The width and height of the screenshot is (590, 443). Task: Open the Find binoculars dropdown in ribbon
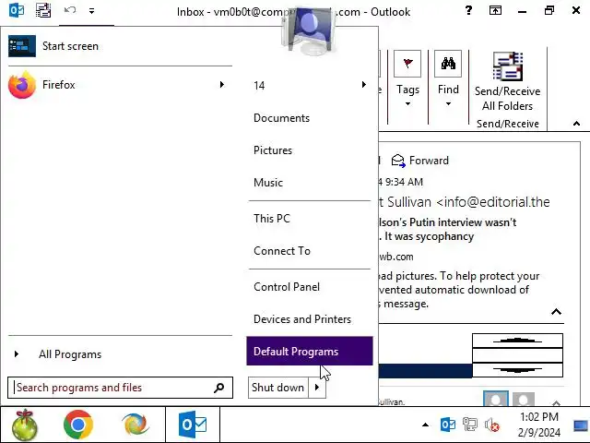pyautogui.click(x=448, y=80)
